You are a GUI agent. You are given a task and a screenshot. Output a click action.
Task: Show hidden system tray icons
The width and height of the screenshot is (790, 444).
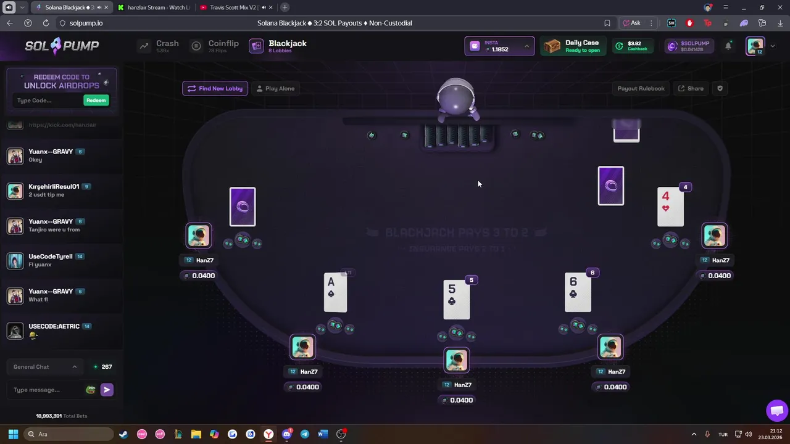[x=694, y=434]
